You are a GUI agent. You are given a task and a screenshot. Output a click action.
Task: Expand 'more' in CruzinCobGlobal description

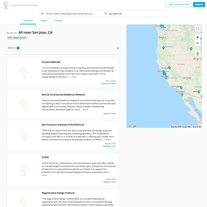(x=74, y=77)
